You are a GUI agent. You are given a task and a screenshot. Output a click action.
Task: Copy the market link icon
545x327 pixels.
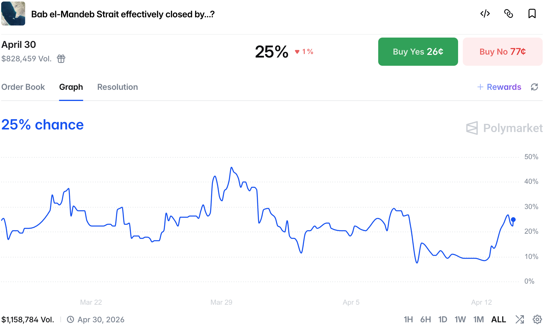click(508, 14)
